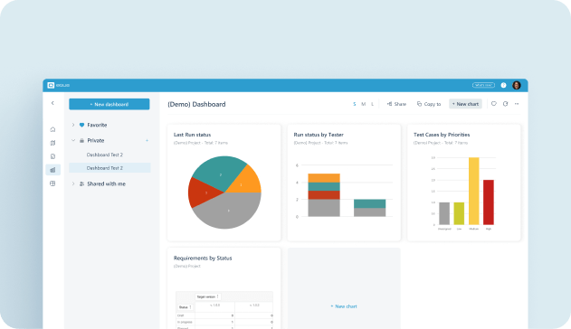Viewport: 571px width, 329px height.
Task: Open the second left rail icon below Home
Action: tap(52, 143)
